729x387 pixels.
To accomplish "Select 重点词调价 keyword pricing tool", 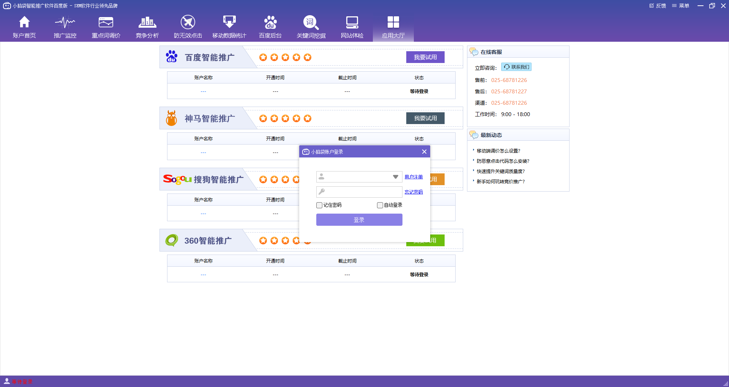I will point(106,27).
